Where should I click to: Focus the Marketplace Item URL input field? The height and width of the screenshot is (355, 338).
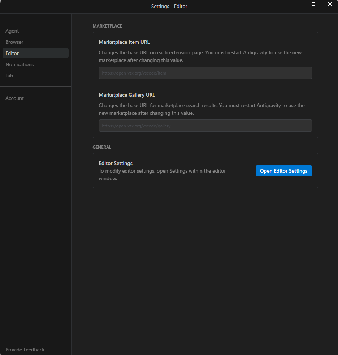click(x=205, y=73)
